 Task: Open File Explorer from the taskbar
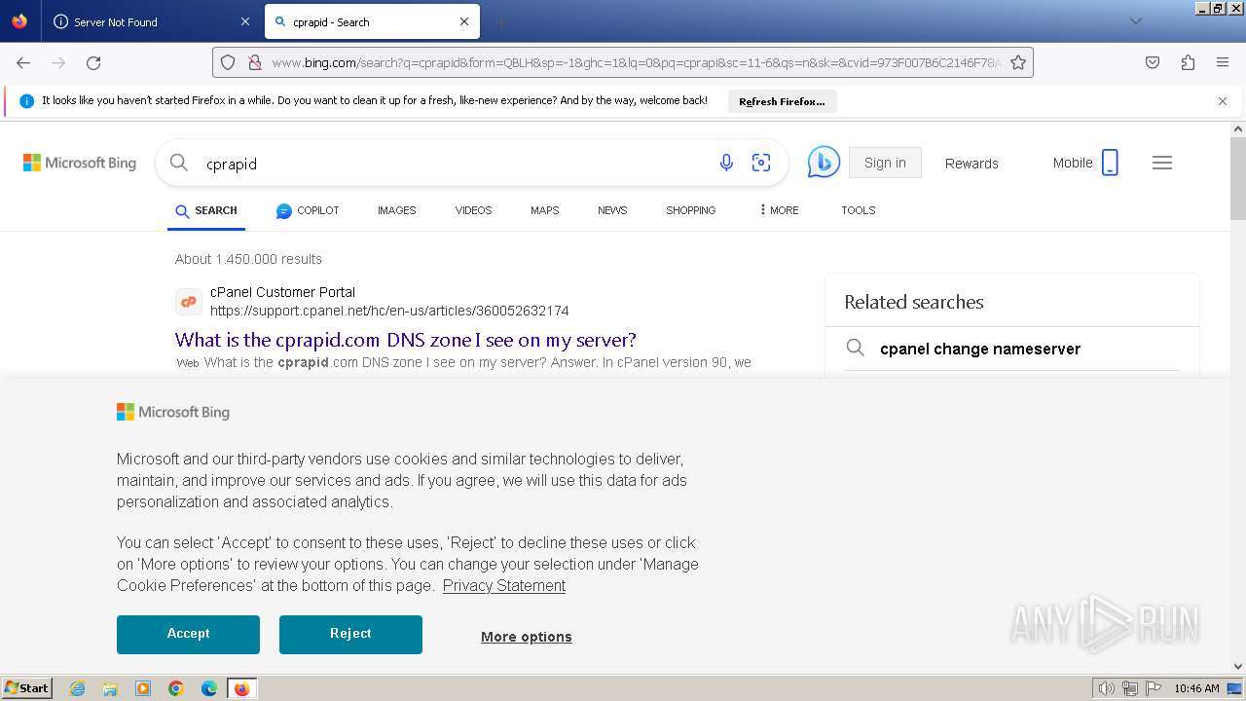pyautogui.click(x=110, y=688)
